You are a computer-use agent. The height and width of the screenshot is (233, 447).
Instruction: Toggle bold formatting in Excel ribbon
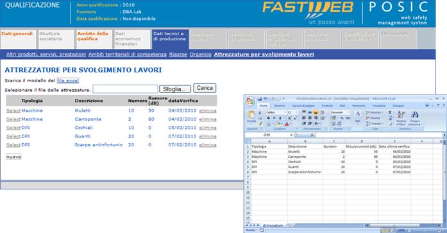tap(268, 118)
